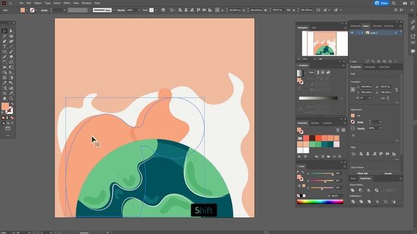Select the Eyedropper tool

point(5,83)
